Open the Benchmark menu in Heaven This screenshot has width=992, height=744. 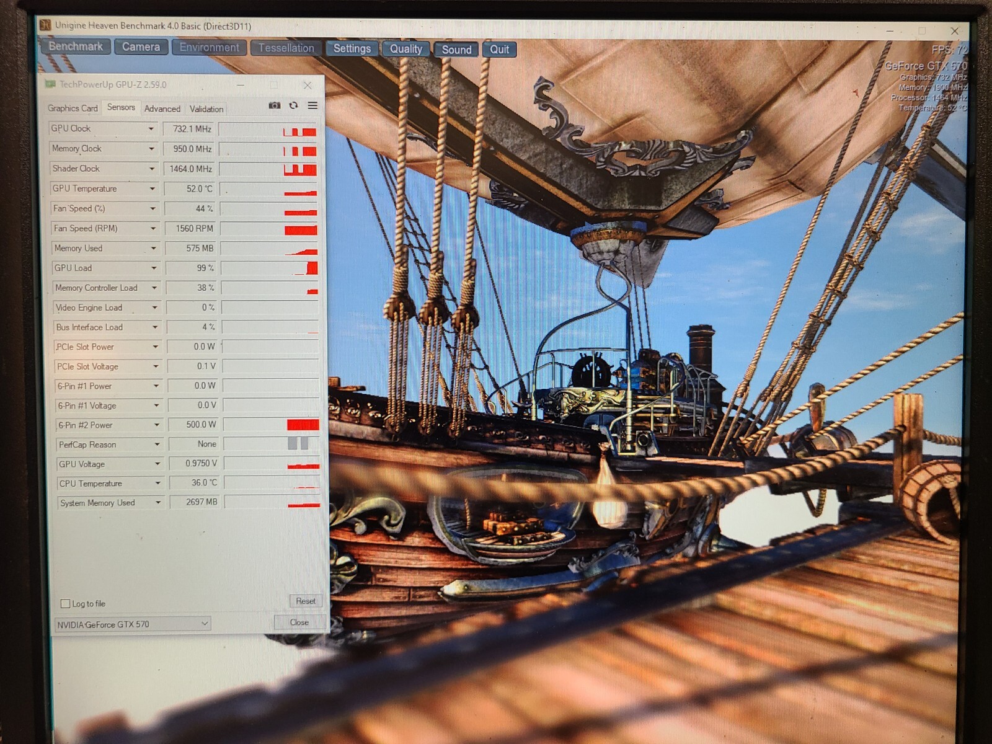[76, 46]
